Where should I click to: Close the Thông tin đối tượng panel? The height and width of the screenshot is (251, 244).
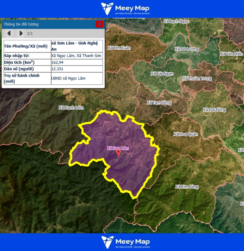click(99, 24)
